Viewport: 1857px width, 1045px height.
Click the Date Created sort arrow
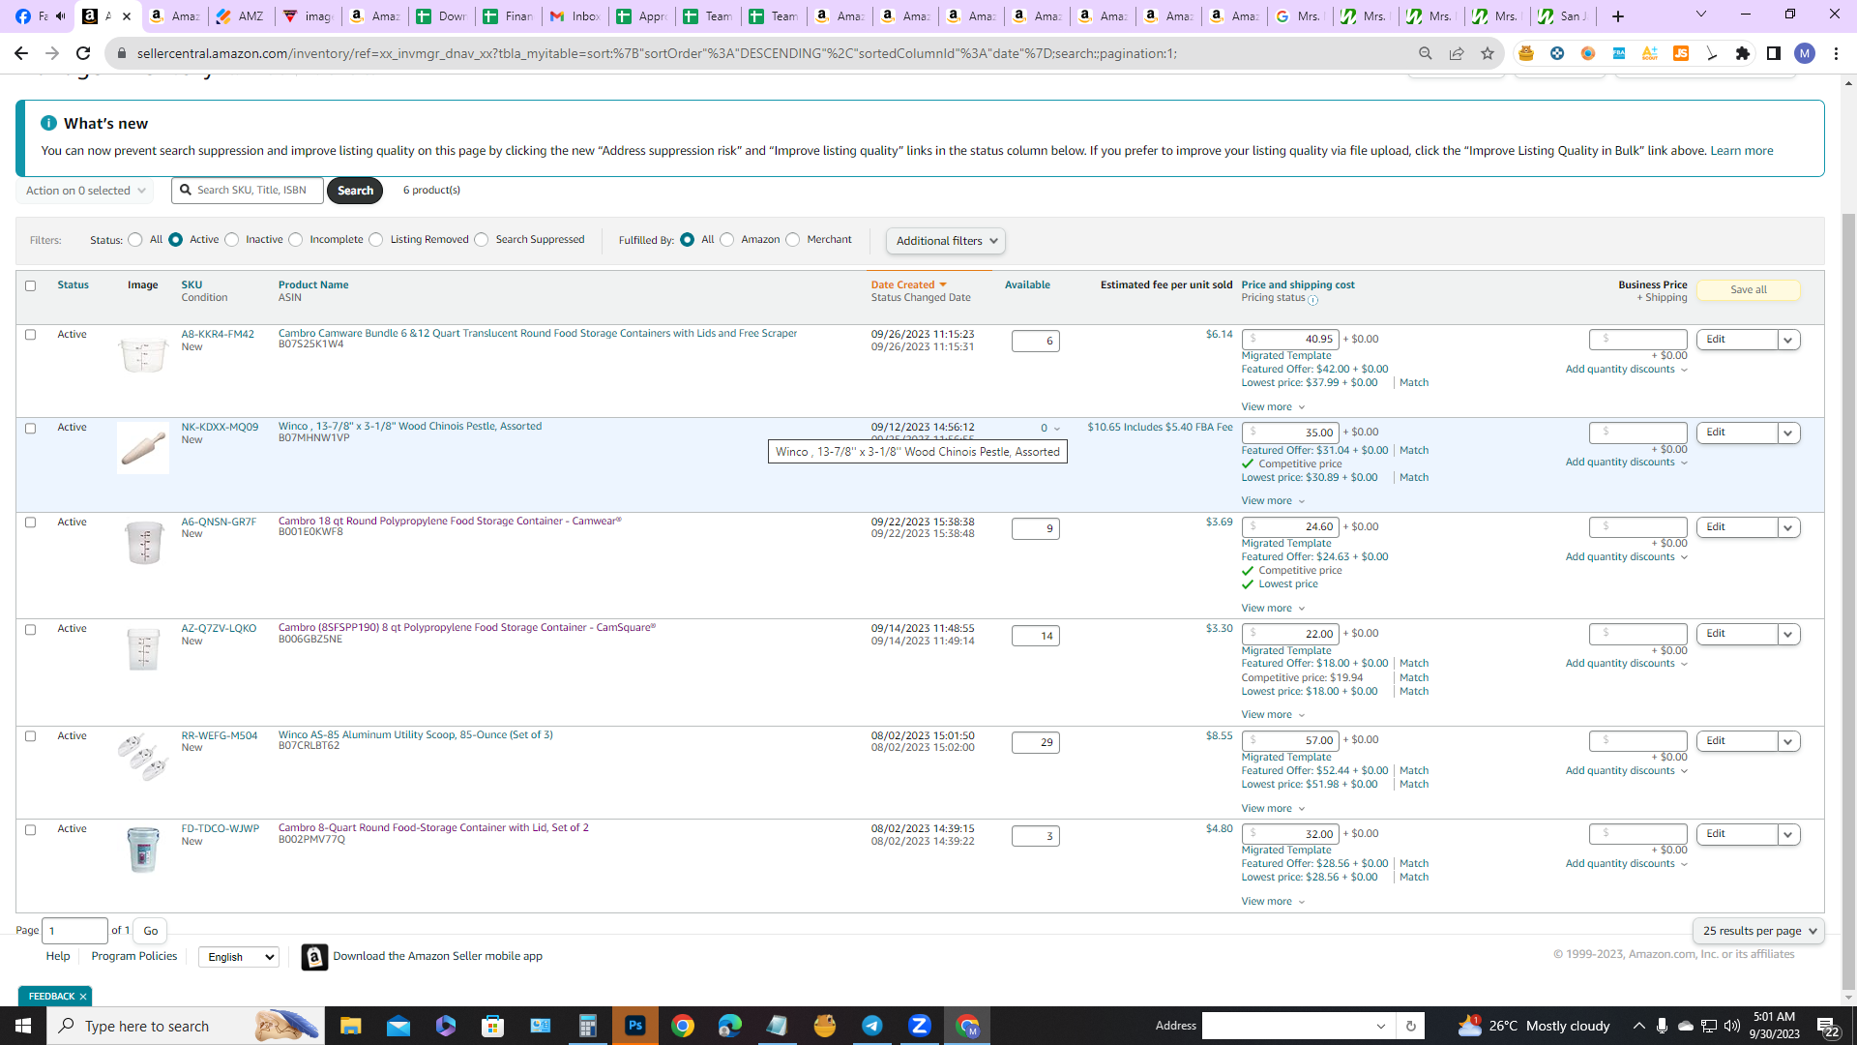pyautogui.click(x=943, y=284)
